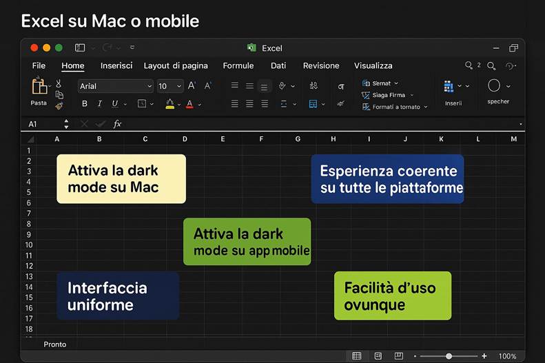Screen dimensions: 545x363
Task: Open the borders dropdown arrow
Action: coord(152,104)
